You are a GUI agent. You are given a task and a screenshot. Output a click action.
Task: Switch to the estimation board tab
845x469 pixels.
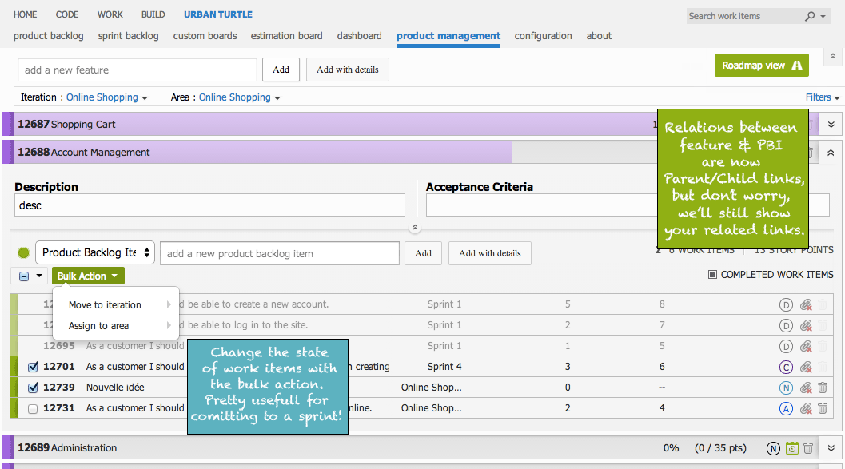[286, 36]
